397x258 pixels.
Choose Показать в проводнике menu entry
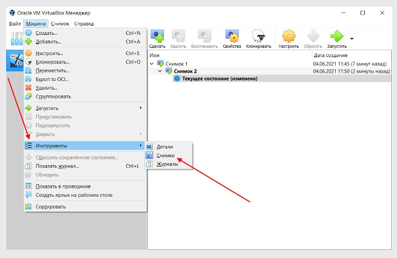coord(85,186)
